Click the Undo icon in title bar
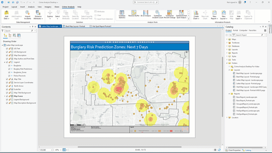The height and width of the screenshot is (153, 272). pos(21,2)
